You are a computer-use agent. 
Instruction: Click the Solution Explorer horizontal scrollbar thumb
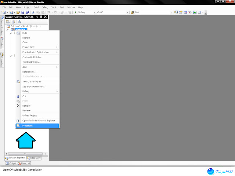pos(25,154)
